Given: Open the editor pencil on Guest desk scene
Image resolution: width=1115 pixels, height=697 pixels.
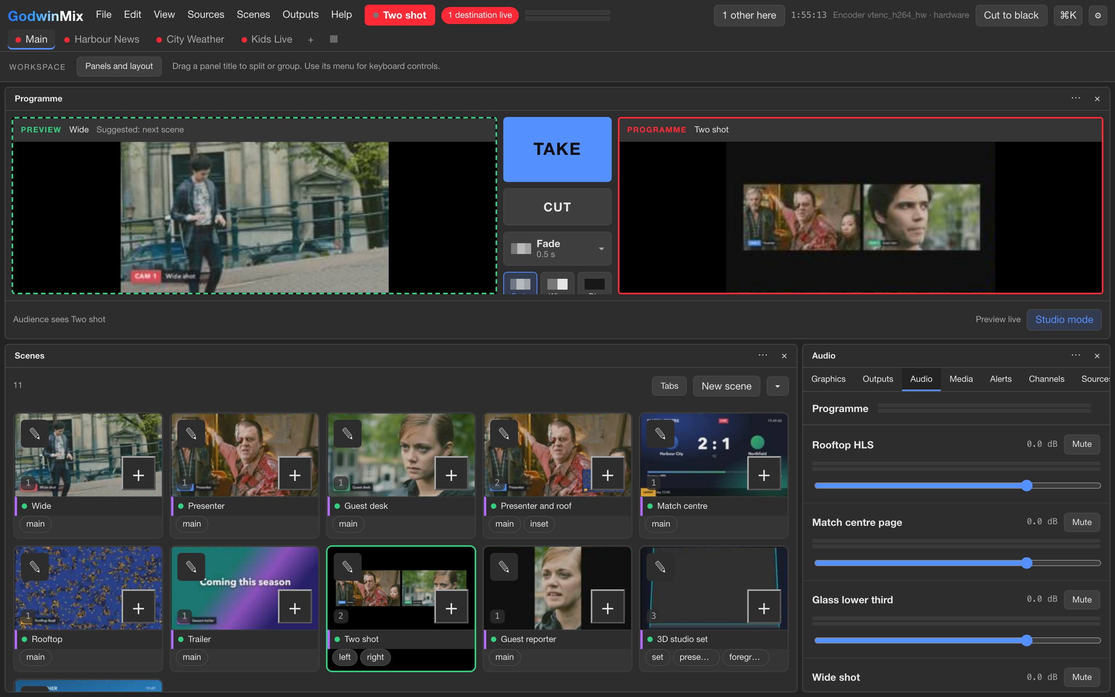Looking at the screenshot, I should point(347,433).
